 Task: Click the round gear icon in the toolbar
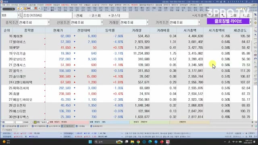39,8
